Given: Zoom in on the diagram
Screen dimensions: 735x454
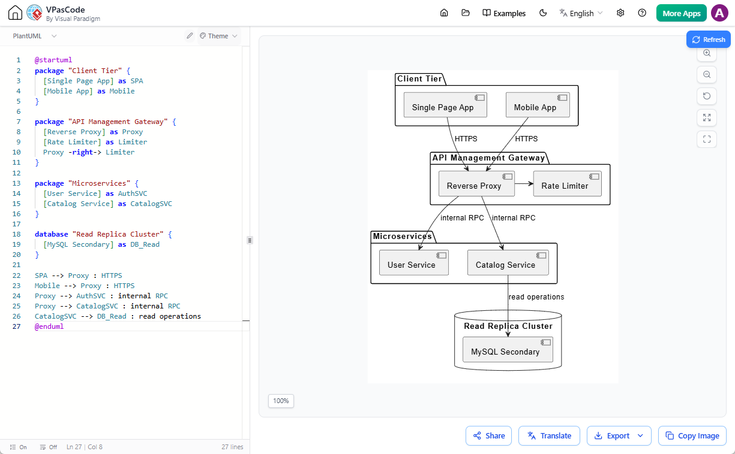Looking at the screenshot, I should click(x=707, y=53).
